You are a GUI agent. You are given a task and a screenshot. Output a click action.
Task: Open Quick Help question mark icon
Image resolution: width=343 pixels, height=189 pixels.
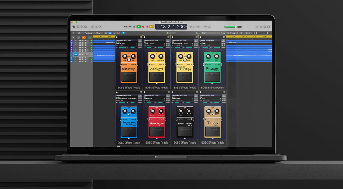tap(82, 27)
